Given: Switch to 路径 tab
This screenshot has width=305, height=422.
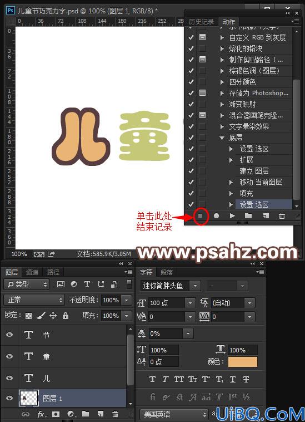Looking at the screenshot, I should [x=53, y=272].
